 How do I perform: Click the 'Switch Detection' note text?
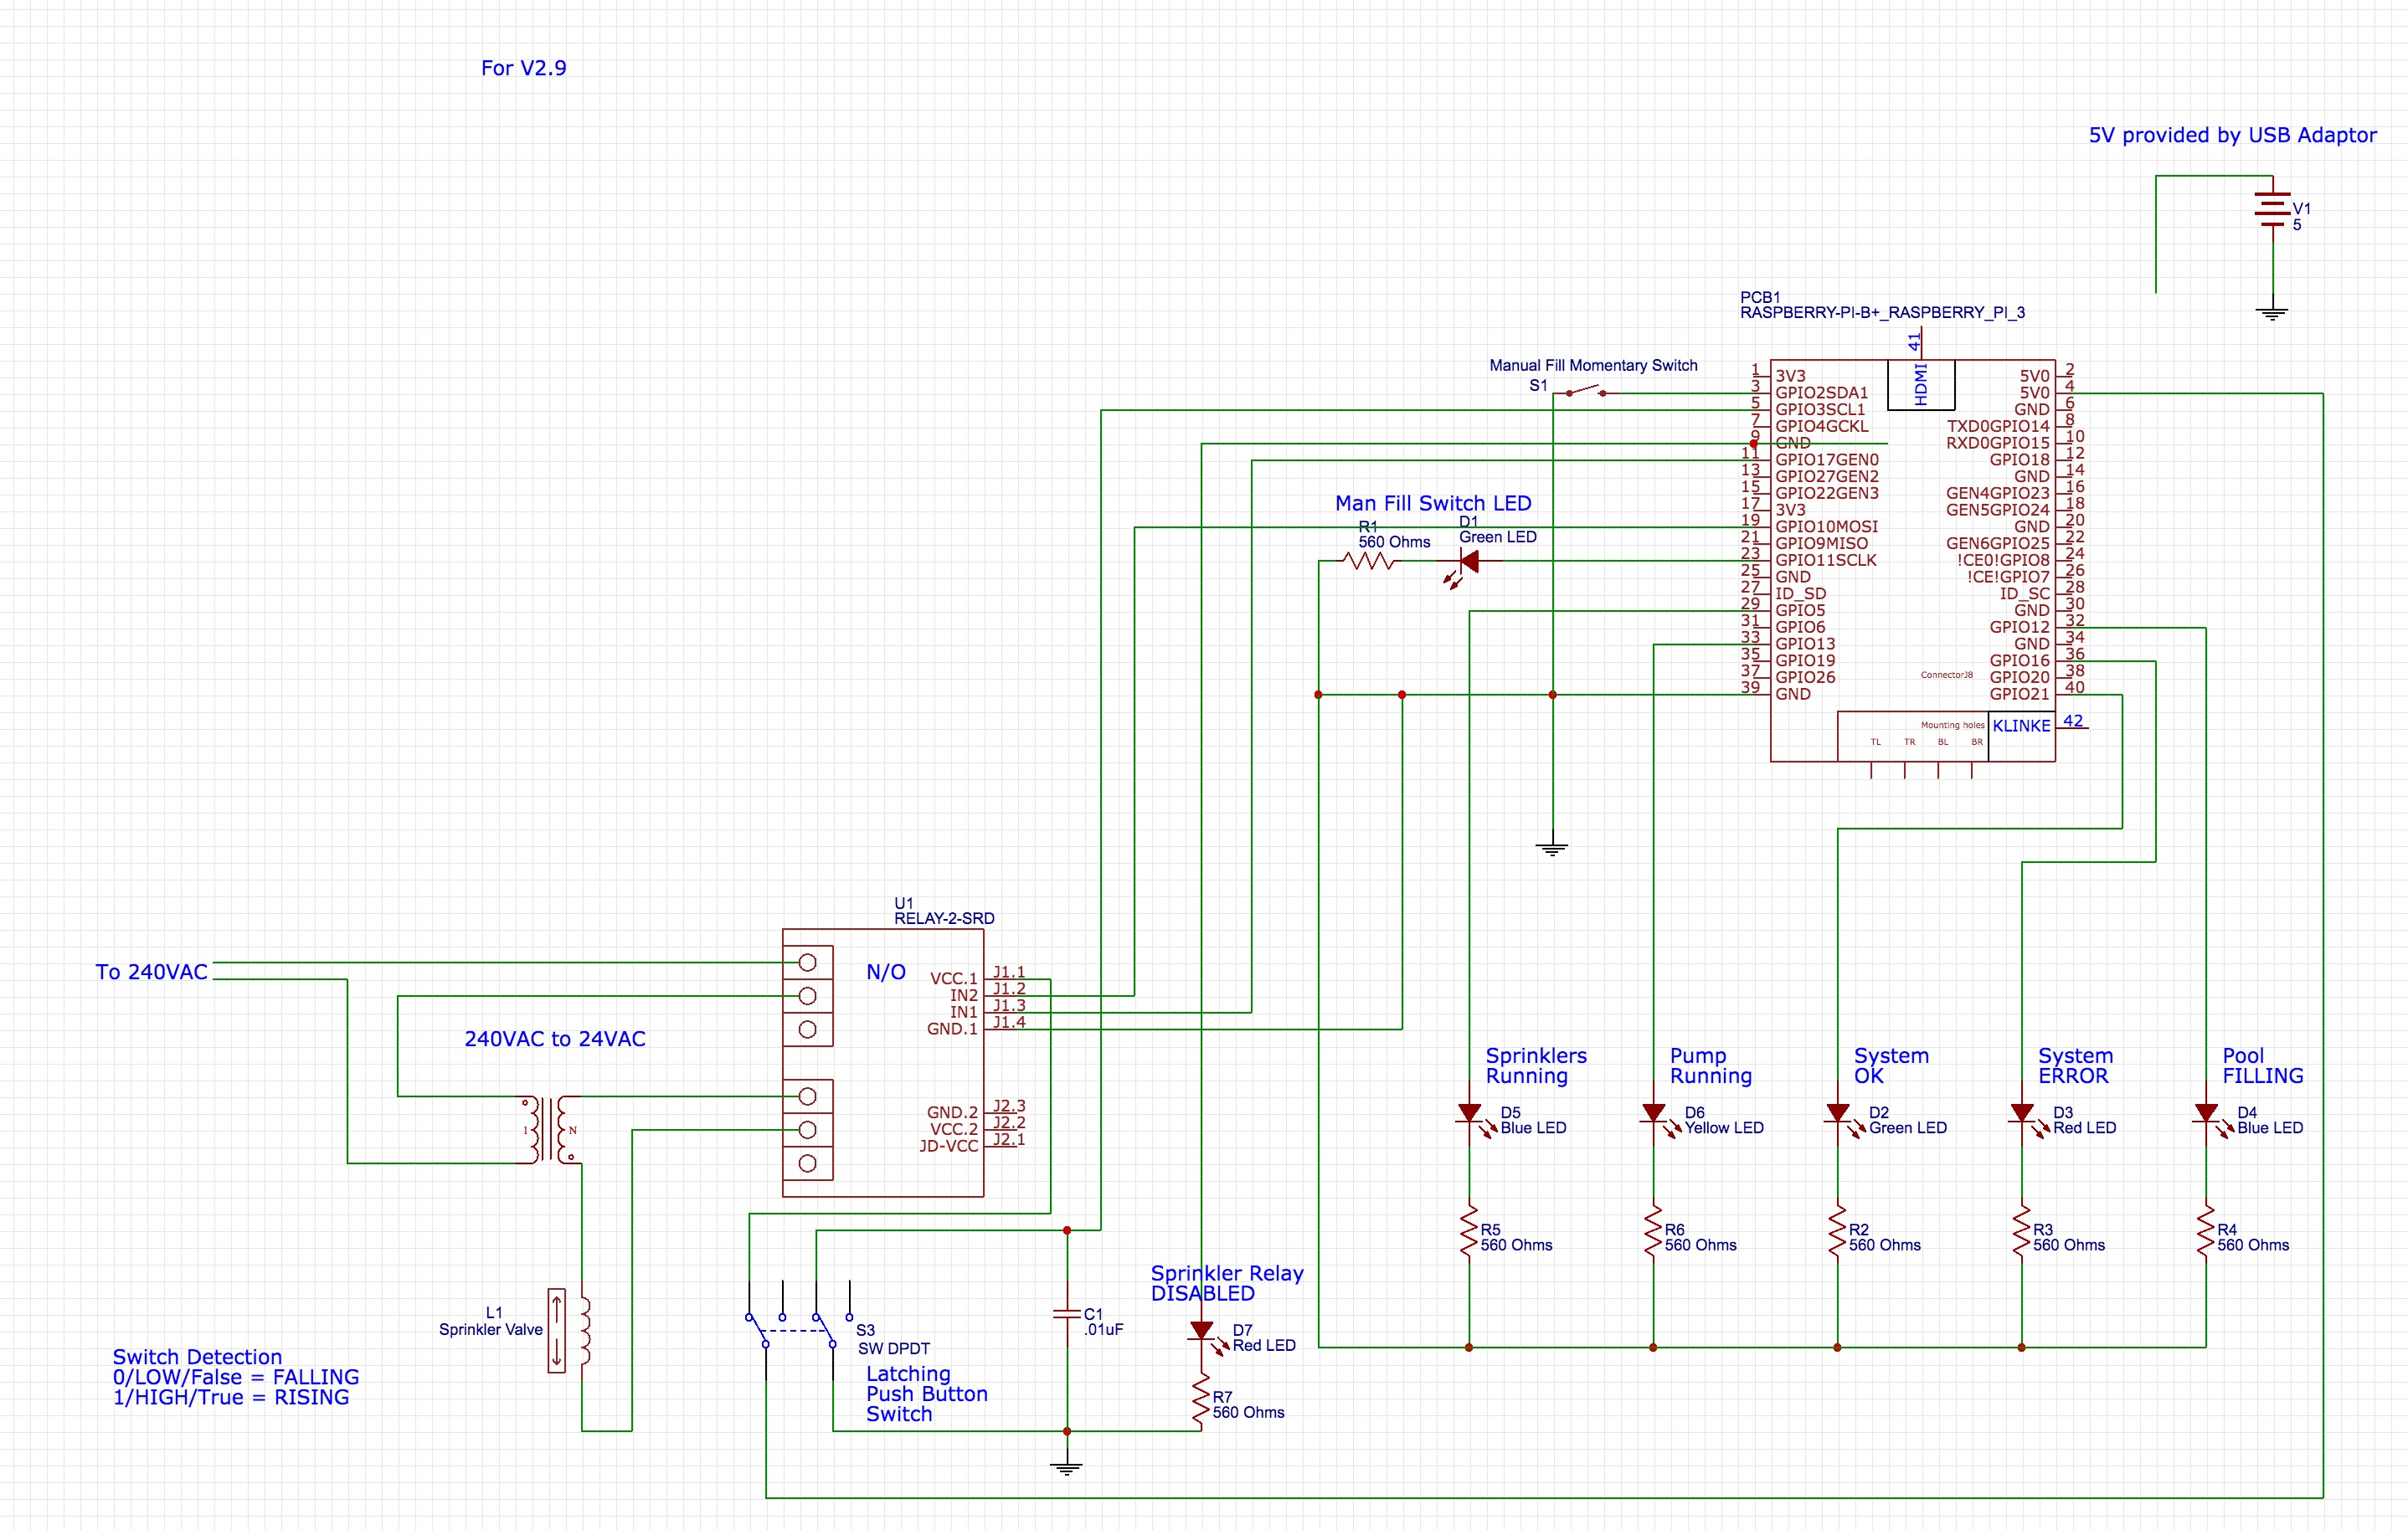pyautogui.click(x=197, y=1356)
